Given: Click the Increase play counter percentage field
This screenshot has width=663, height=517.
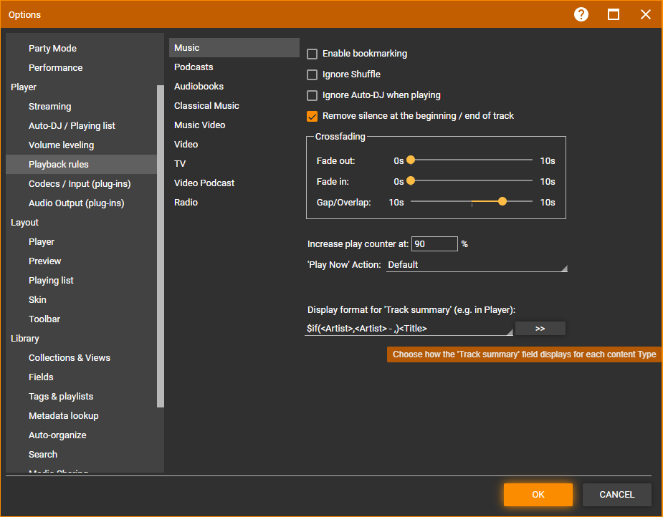Looking at the screenshot, I should (x=434, y=244).
